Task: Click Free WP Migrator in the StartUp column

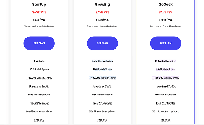Action: click(x=39, y=103)
